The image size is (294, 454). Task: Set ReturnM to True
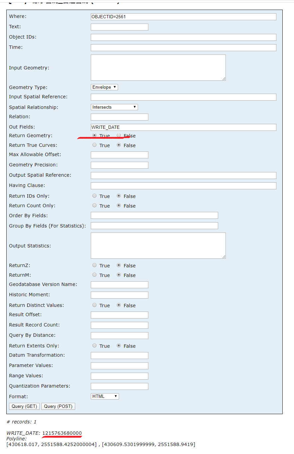(94, 275)
